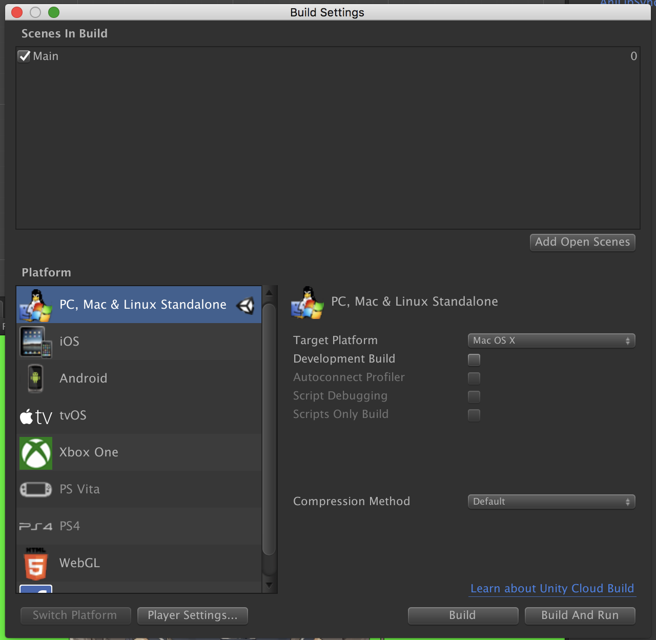Click the green zoom window button

(54, 12)
